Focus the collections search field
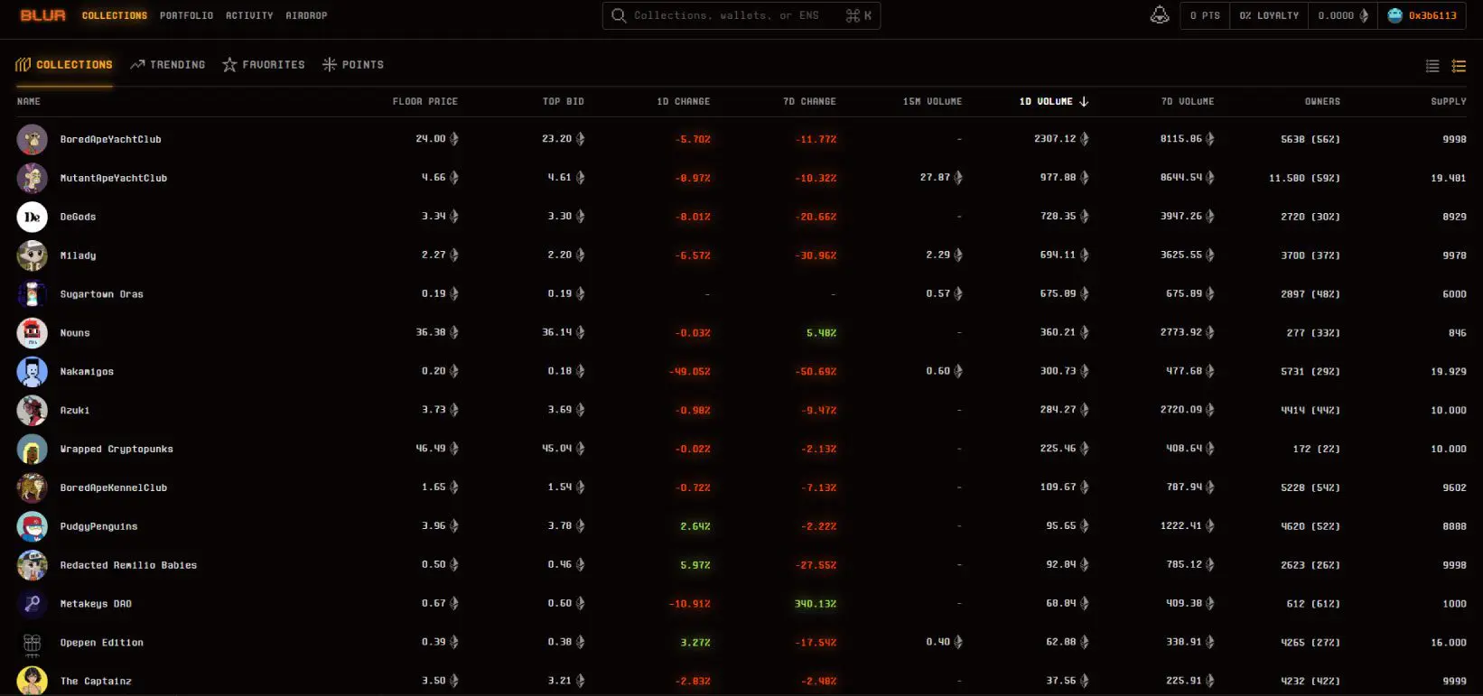 click(x=741, y=15)
